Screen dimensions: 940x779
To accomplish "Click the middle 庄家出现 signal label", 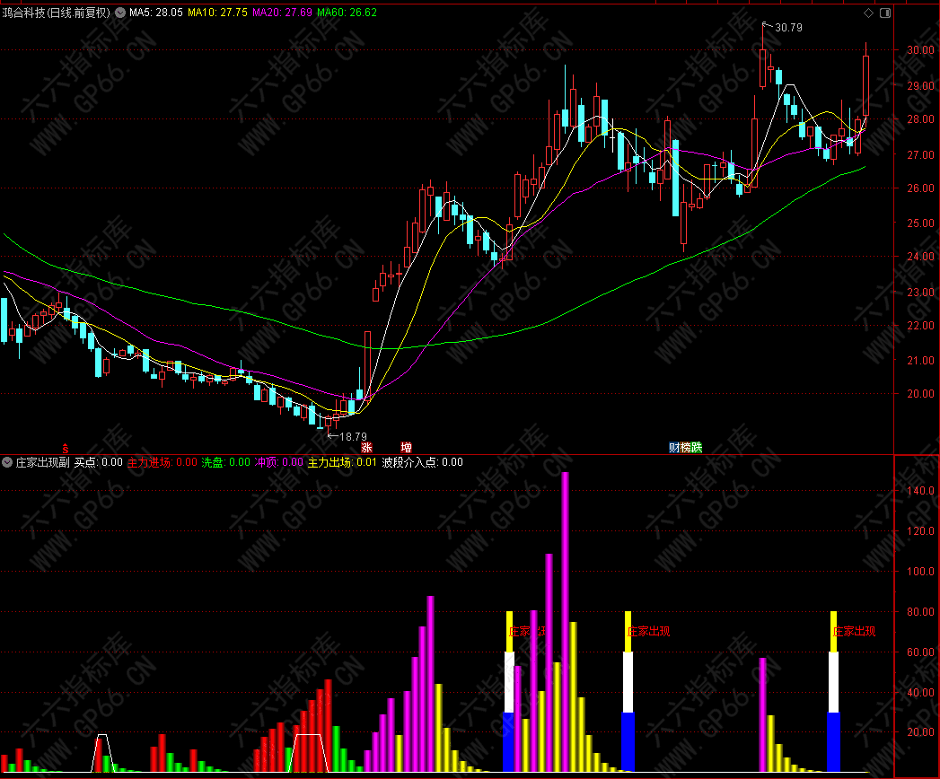I will point(648,631).
